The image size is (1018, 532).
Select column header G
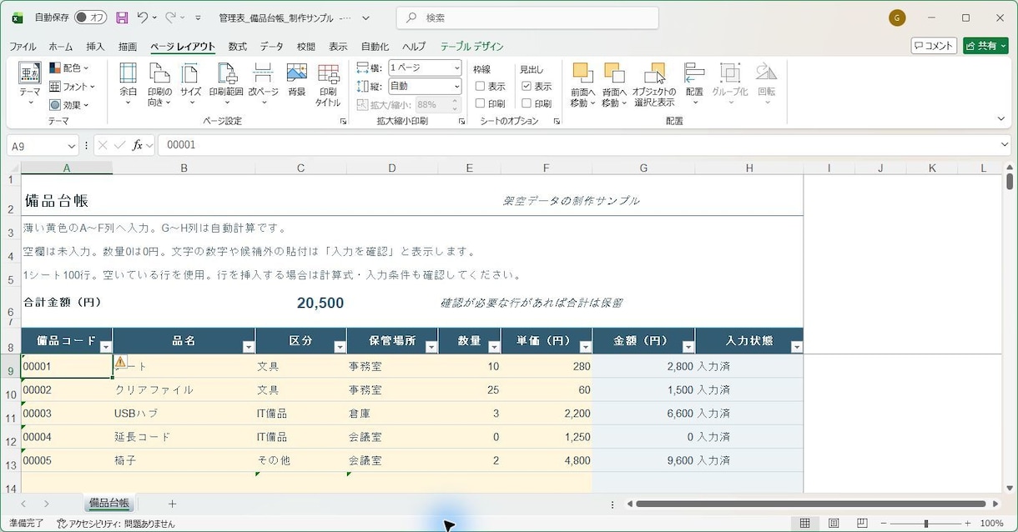click(643, 168)
